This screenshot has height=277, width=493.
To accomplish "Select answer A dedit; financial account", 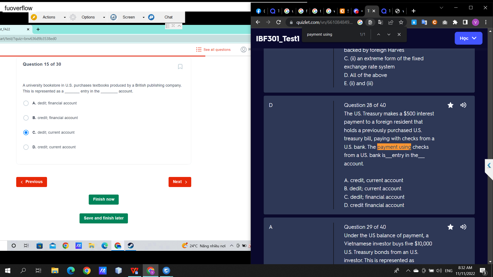I will (26, 103).
